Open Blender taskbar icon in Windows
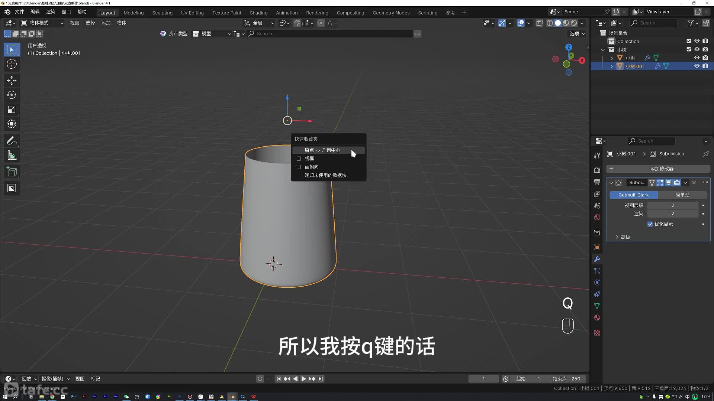This screenshot has height=401, width=714. (232, 397)
